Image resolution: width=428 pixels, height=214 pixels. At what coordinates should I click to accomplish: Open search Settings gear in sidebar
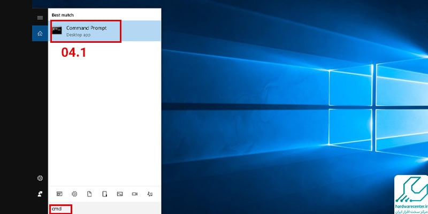(x=40, y=178)
